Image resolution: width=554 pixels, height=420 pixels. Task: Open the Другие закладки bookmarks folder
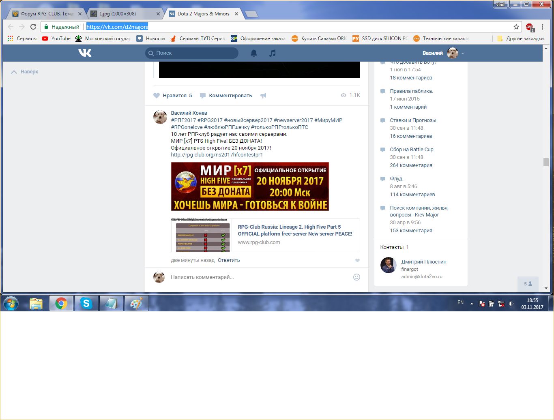point(520,39)
